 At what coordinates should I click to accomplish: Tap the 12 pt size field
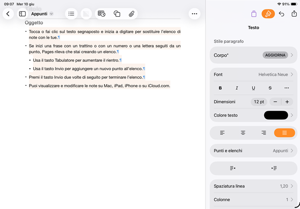pos(259,102)
